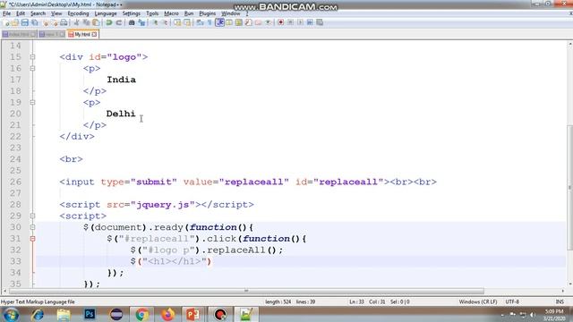Screen dimensions: 573x322
Task: Open Folder as Workspace icon
Action: [259, 22]
